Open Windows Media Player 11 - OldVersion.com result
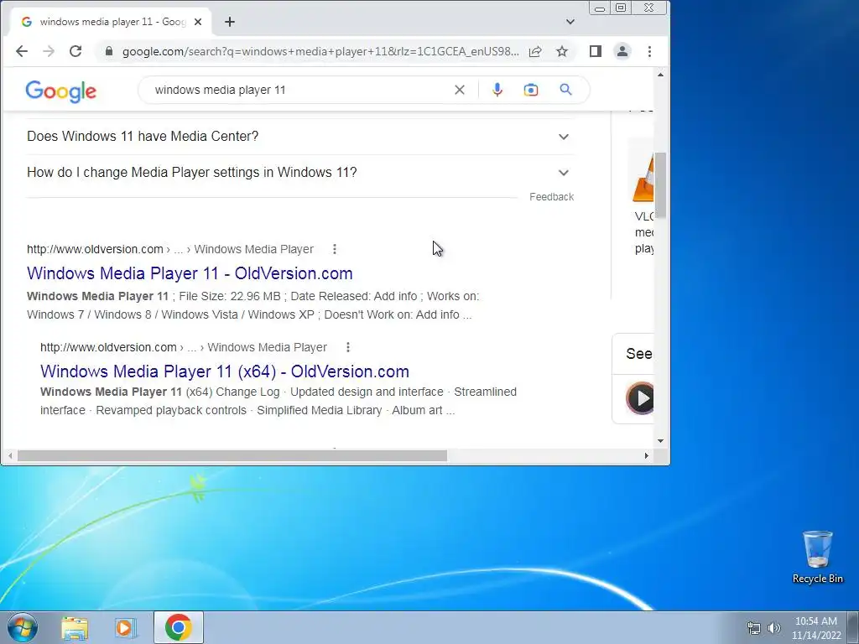The image size is (859, 644). (190, 273)
